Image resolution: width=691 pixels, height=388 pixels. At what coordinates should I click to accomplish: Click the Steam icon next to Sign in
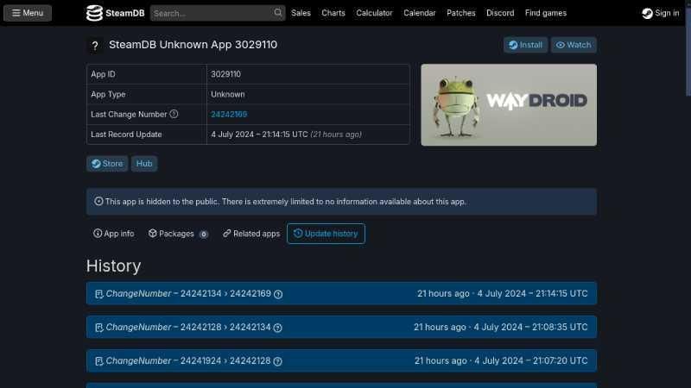(647, 13)
